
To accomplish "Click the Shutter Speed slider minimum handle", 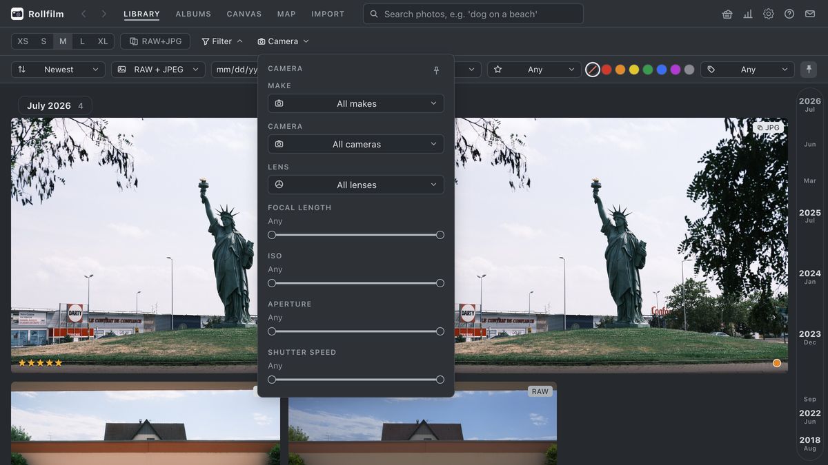I will 272,380.
